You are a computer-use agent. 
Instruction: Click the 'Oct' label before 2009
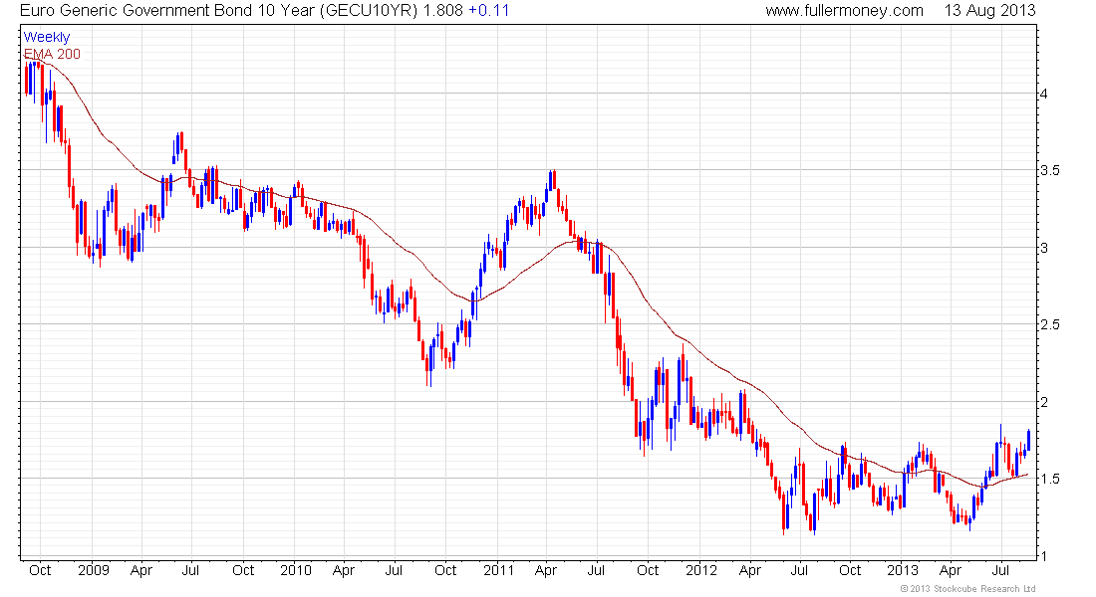coord(40,570)
